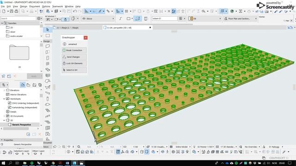Undo the last action
The height and width of the screenshot is (166, 296).
point(75,11)
